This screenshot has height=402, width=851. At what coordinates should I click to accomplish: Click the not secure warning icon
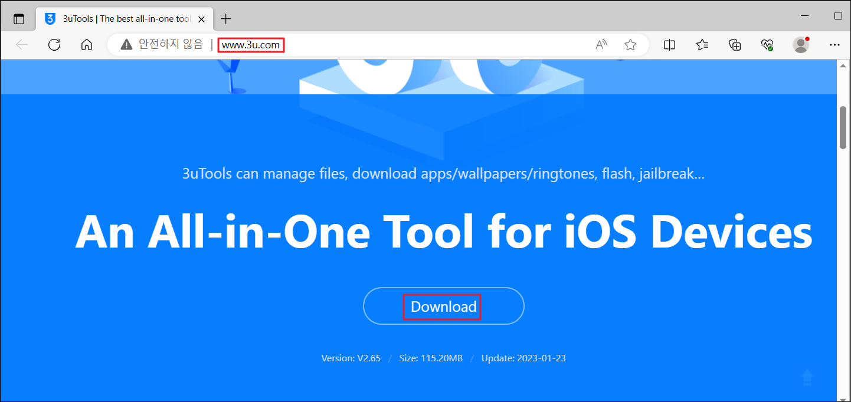click(x=126, y=45)
